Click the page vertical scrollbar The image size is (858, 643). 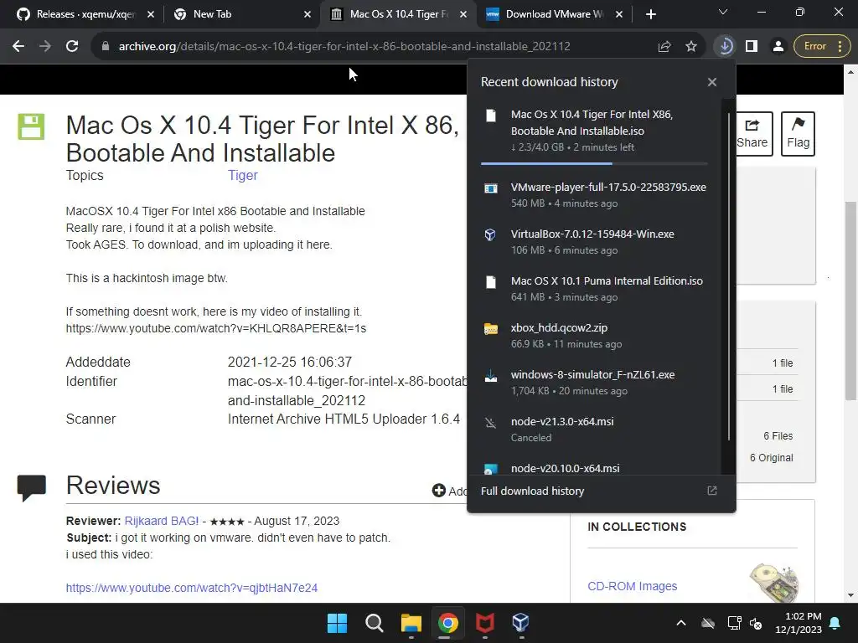click(851, 301)
